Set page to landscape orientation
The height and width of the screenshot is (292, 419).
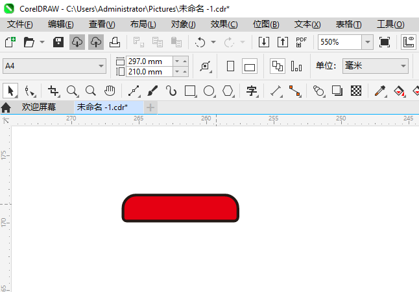(250, 66)
